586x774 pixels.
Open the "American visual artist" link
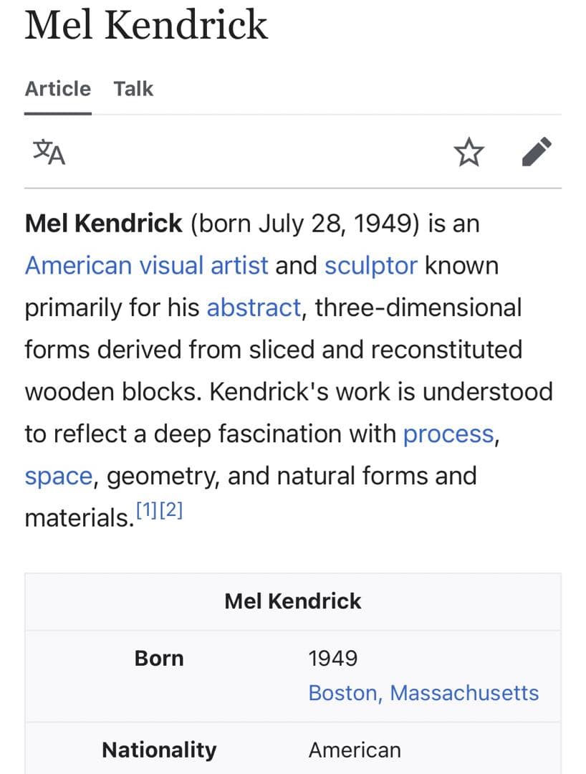click(x=146, y=265)
